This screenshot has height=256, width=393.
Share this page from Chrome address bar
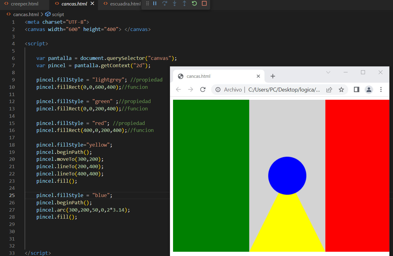click(x=329, y=90)
